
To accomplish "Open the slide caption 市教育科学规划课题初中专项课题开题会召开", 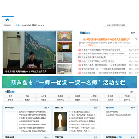I will tap(26, 71).
